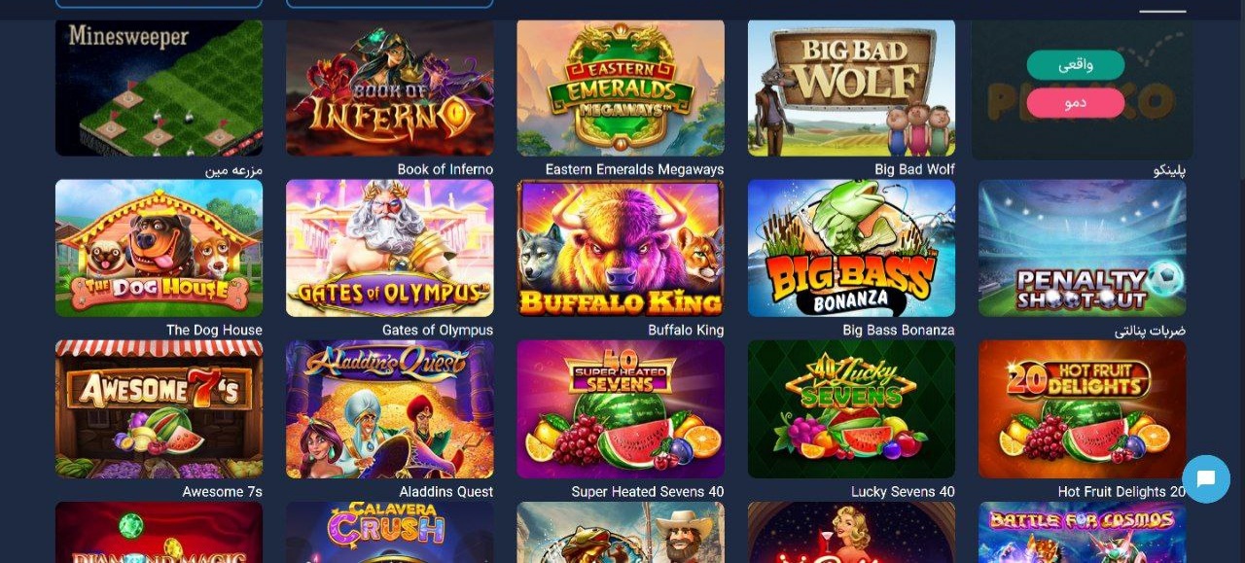Viewport: 1245px width, 563px height.
Task: Launch Gates of Olympus game tile
Action: pyautogui.click(x=389, y=248)
